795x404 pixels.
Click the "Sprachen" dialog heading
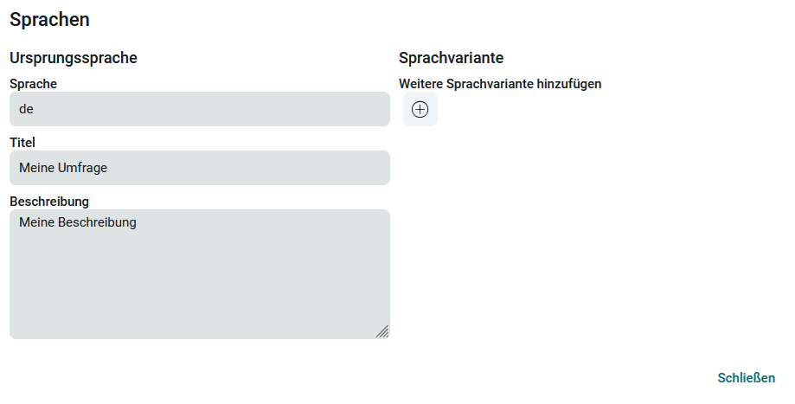click(x=49, y=19)
